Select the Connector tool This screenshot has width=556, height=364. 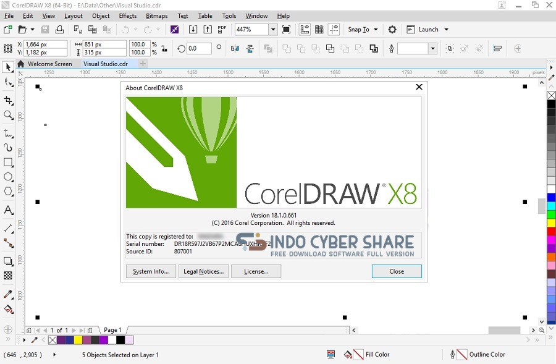click(8, 243)
